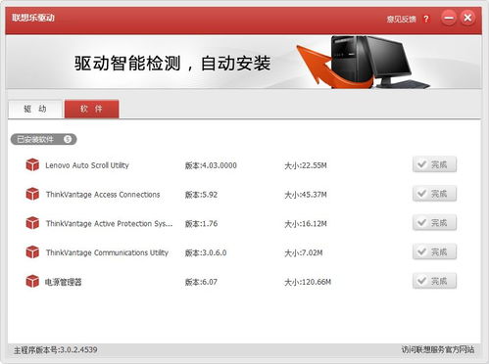Image resolution: width=489 pixels, height=364 pixels.
Task: Open the 意见反馈 feedback link
Action: (x=401, y=19)
